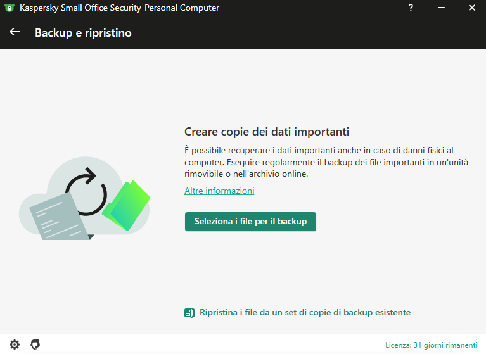Go back using the arrow icon

(15, 32)
